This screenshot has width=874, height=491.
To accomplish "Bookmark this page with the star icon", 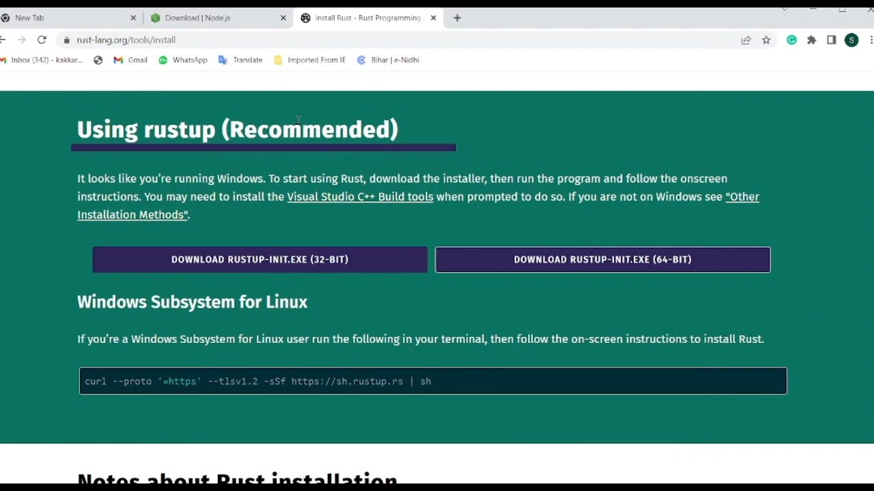I will 766,40.
